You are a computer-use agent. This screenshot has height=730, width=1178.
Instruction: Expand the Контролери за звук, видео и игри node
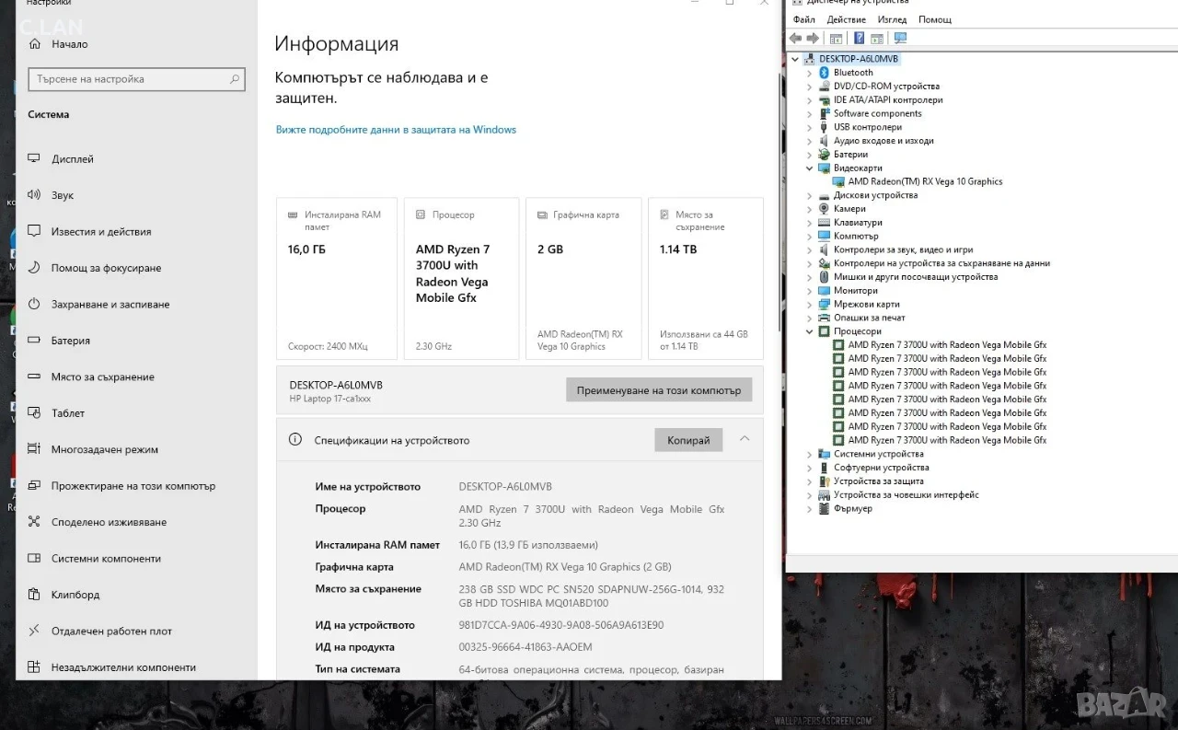click(810, 249)
